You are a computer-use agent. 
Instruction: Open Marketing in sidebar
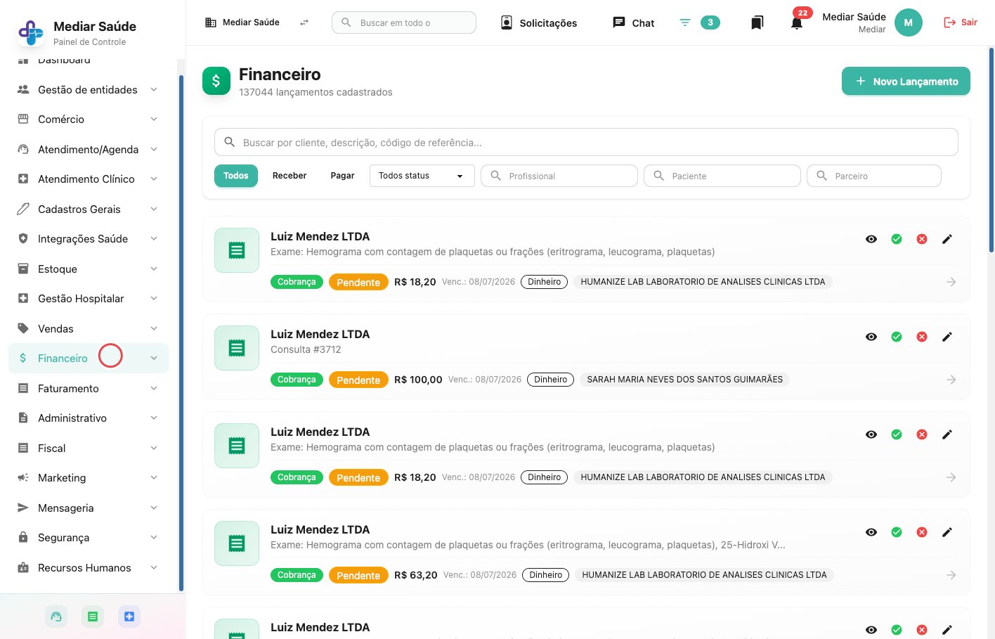88,478
